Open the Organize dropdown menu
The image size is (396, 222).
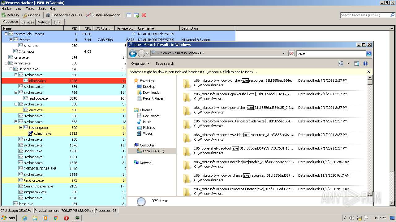(140, 64)
